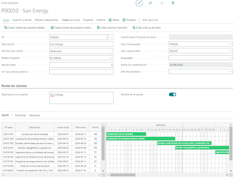This screenshot has height=178, width=234.
Task: Click Crear picking almacén icon
Action: (134, 27)
